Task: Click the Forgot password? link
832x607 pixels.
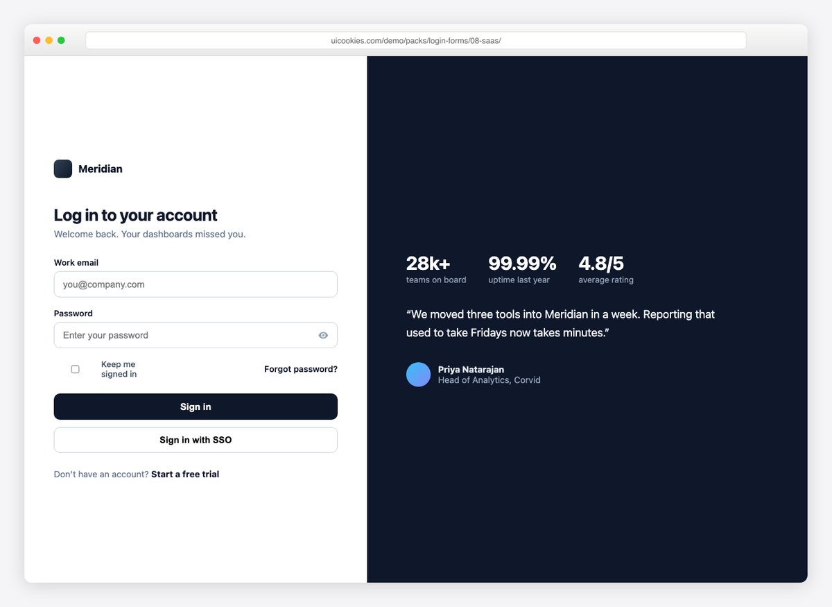Action: pyautogui.click(x=301, y=369)
